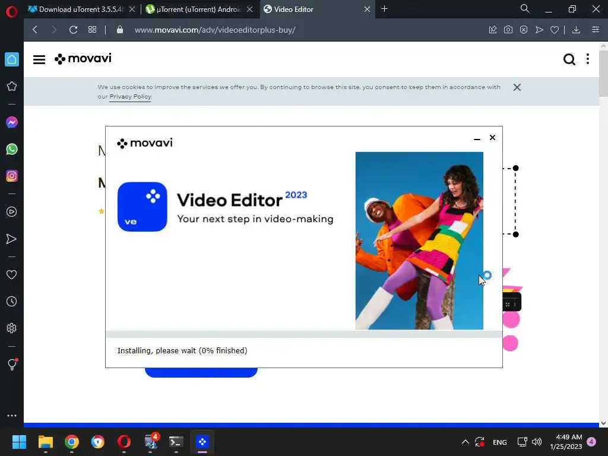Open Instagram in the Opera sidebar

tap(12, 176)
